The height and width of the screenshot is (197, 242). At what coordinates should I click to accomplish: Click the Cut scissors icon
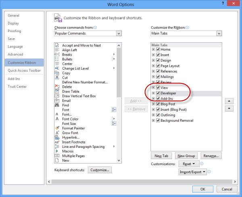click(x=57, y=77)
